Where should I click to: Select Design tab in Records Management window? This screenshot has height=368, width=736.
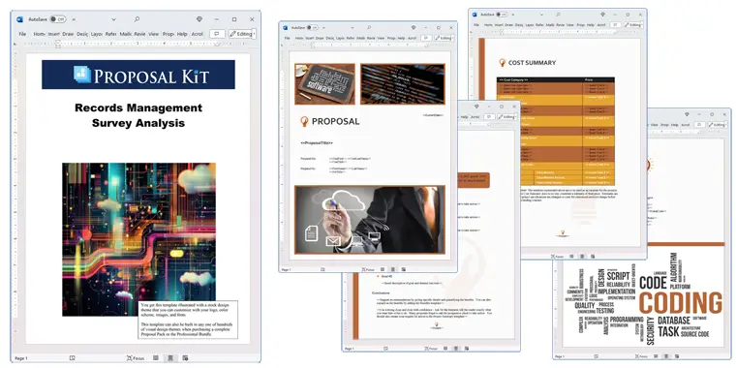click(x=82, y=34)
